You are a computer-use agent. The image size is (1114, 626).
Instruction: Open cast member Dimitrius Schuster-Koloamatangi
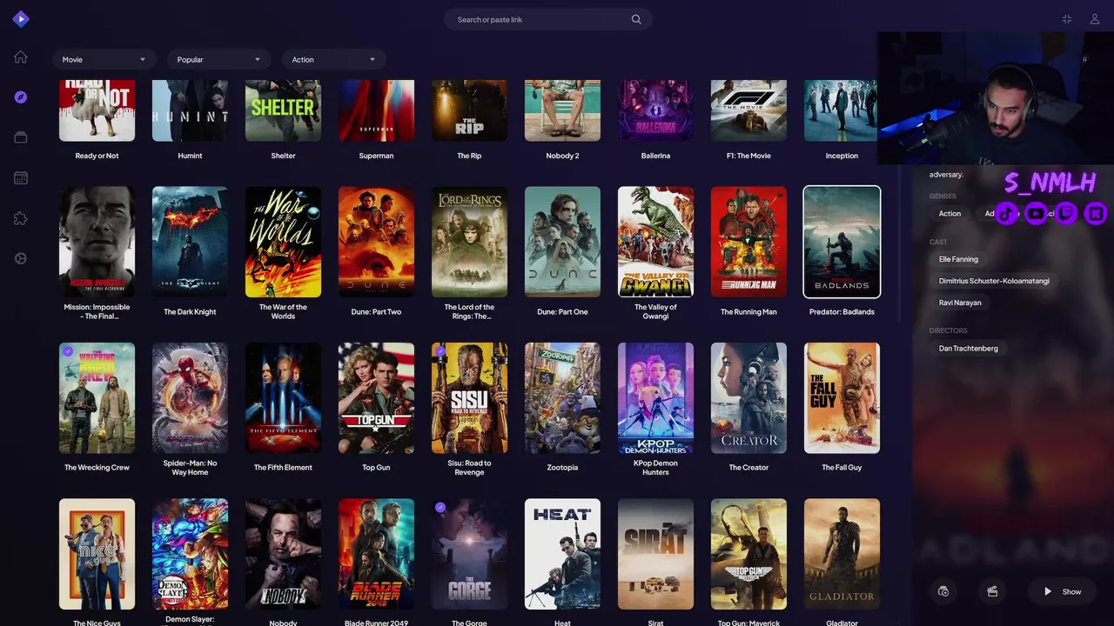(994, 281)
